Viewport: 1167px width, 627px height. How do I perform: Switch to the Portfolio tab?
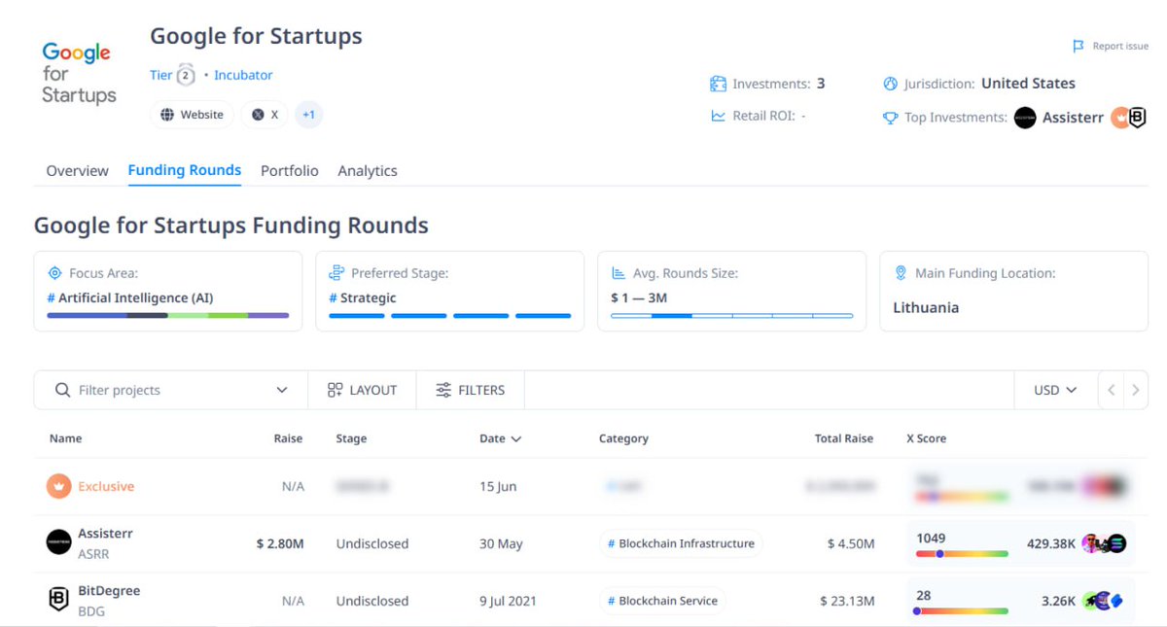(290, 170)
